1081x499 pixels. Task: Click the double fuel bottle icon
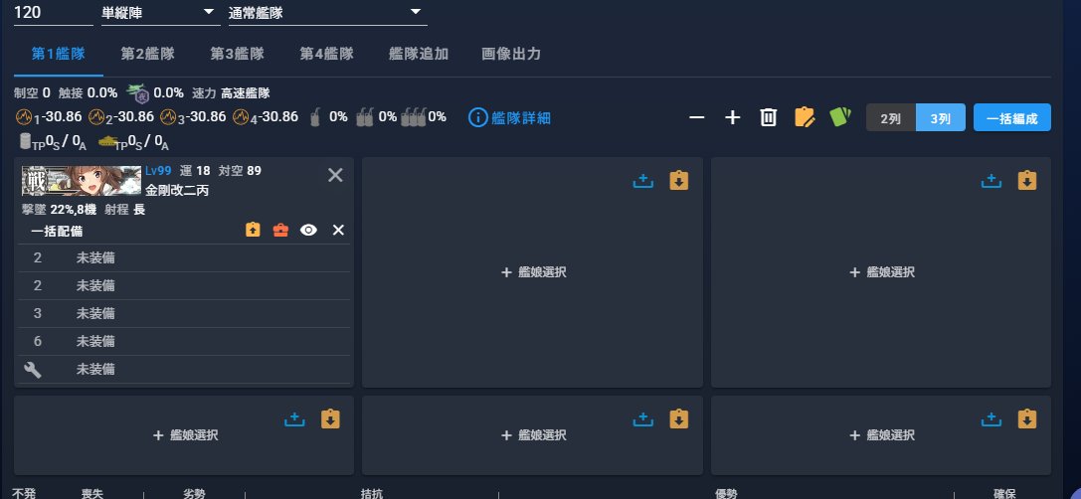[x=365, y=117]
